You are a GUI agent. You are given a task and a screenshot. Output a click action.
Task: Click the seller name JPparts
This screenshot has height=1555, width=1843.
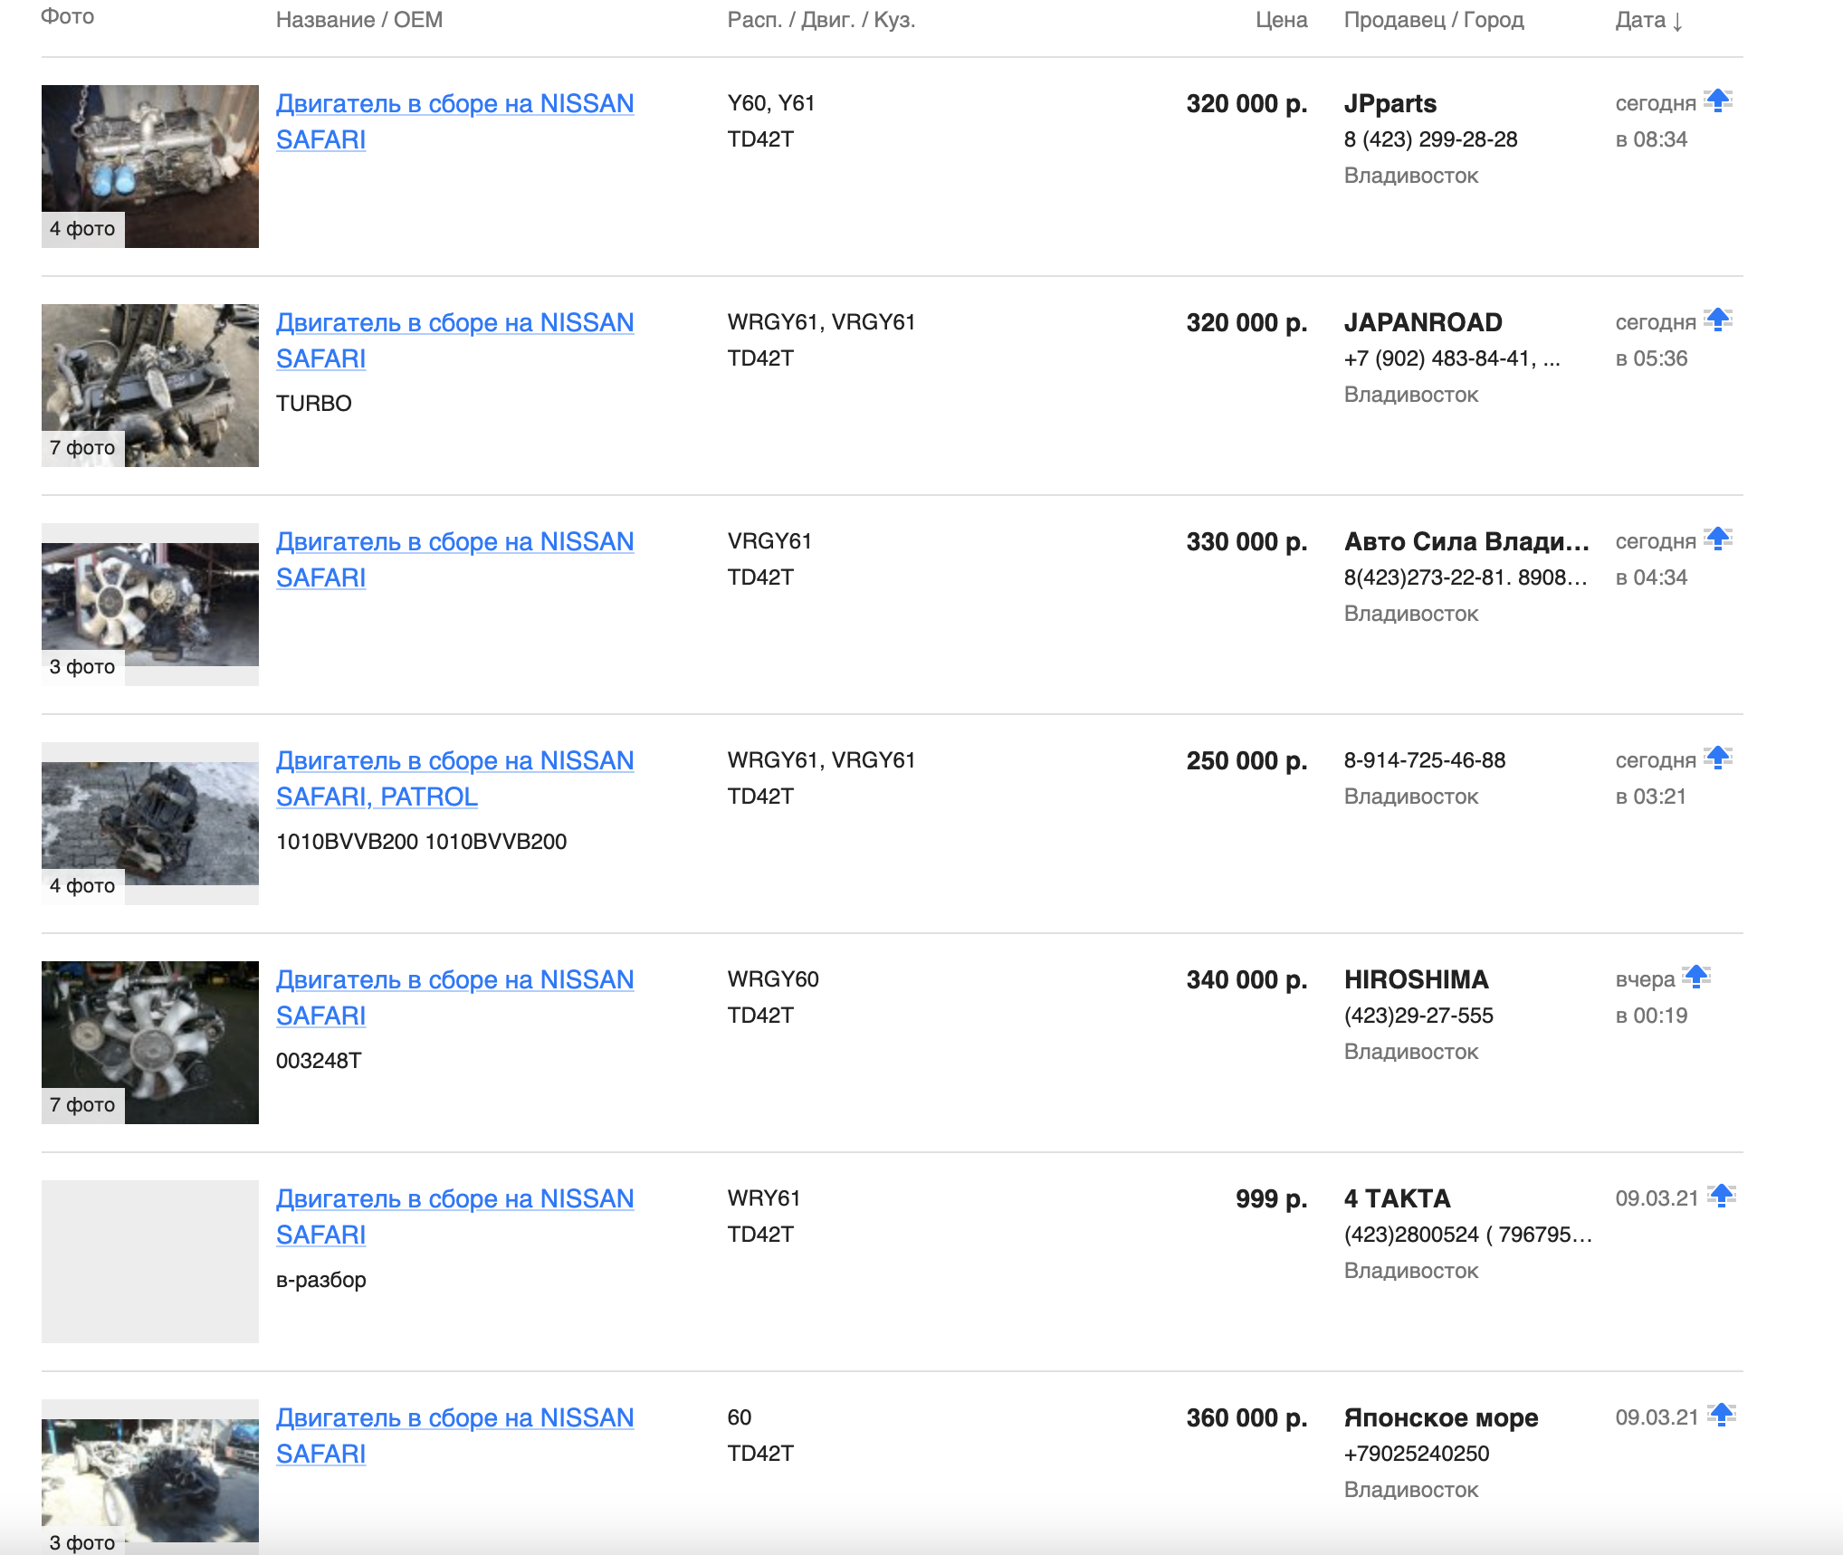pos(1390,104)
